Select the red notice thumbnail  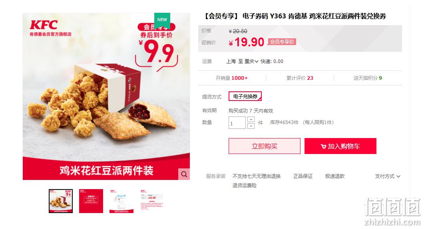coord(91,201)
